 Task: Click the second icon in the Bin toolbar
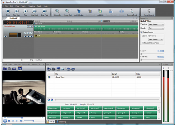click(x=53, y=69)
